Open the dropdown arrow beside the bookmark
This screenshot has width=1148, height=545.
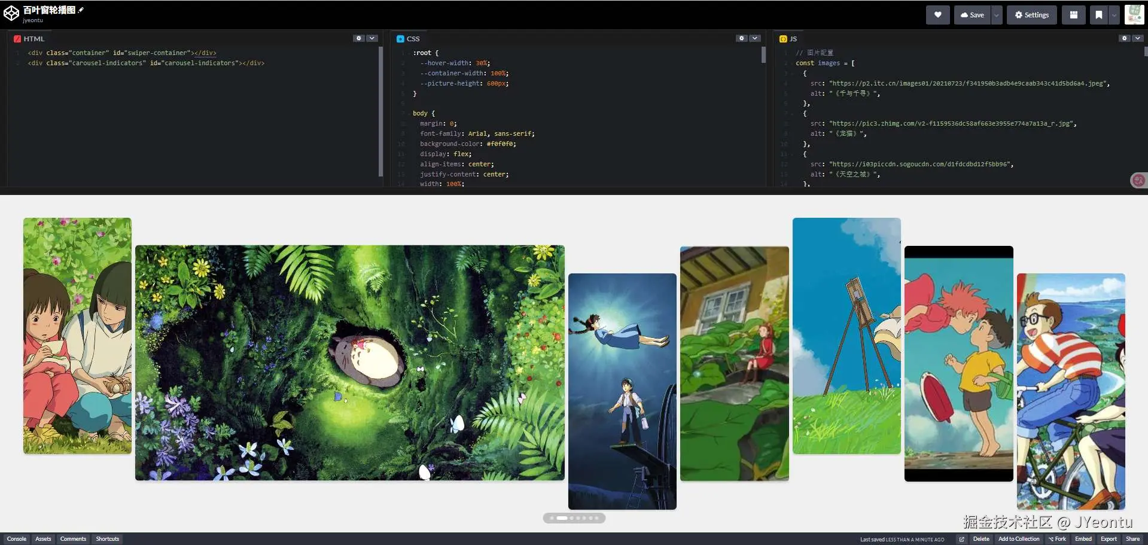1114,15
